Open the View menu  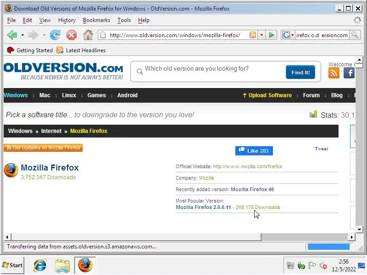(x=45, y=20)
